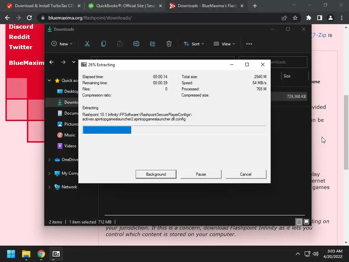Select the BlueMaxima Downloads browser tab
This screenshot has width=349, height=262.
(x=207, y=6)
